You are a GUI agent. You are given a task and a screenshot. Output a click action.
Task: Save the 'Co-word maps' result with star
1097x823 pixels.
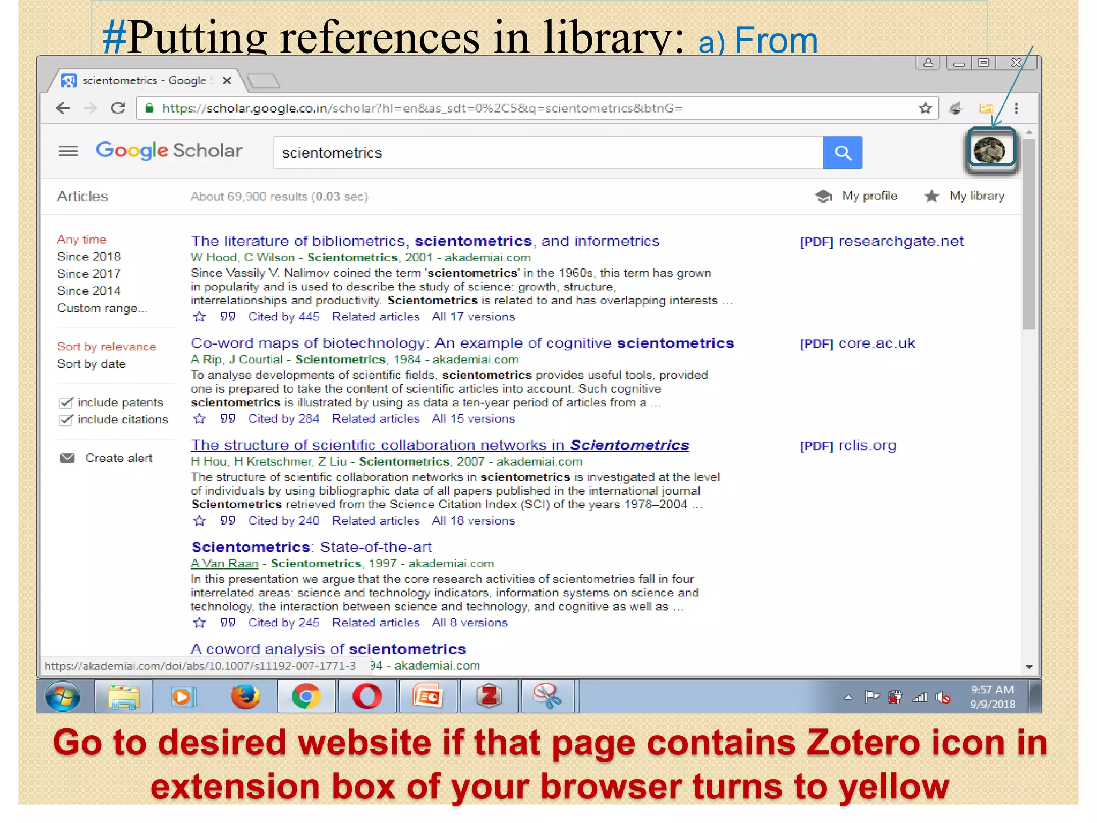click(x=199, y=418)
